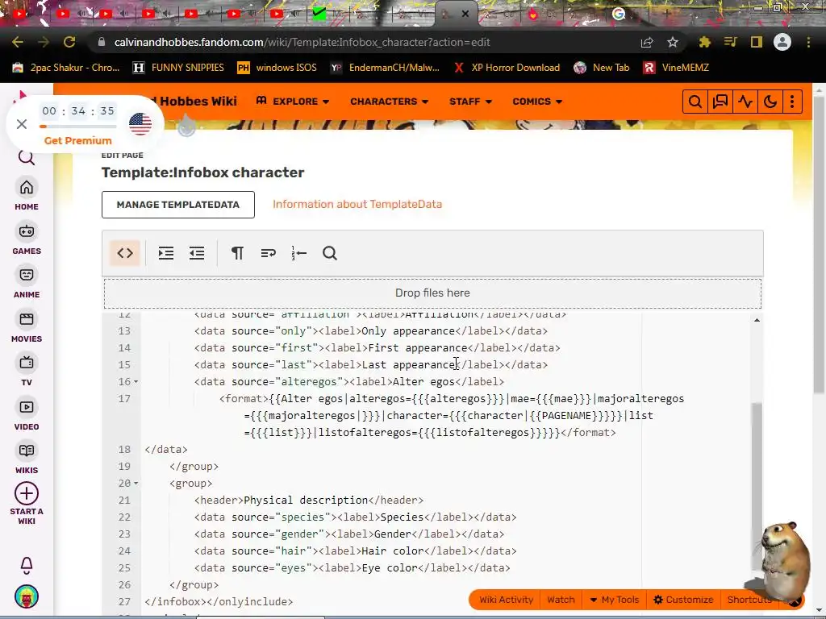826x619 pixels.
Task: Click Wiki Activity in bottom toolbar
Action: point(507,600)
